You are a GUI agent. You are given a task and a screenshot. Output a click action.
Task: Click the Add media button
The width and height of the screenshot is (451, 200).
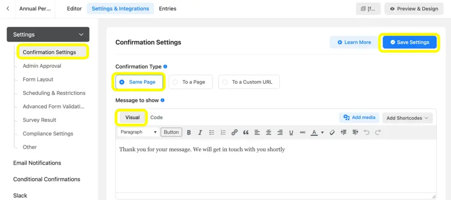click(x=359, y=118)
